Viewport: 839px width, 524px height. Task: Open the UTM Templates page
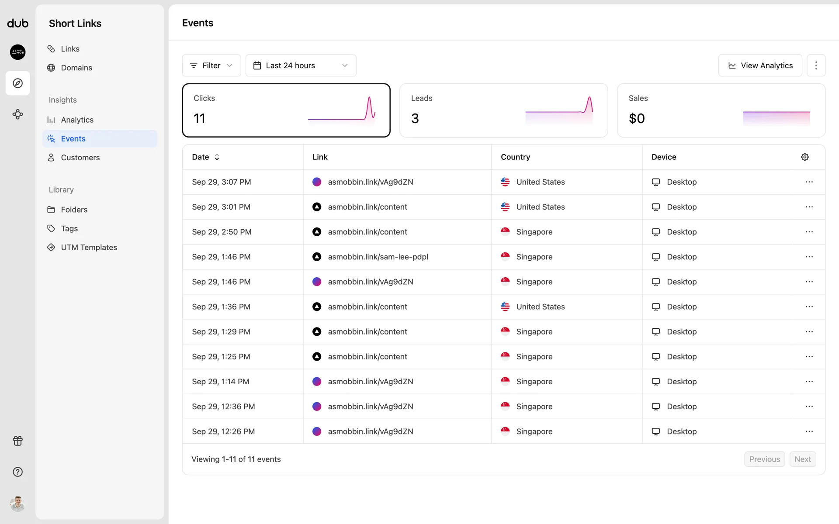tap(89, 247)
